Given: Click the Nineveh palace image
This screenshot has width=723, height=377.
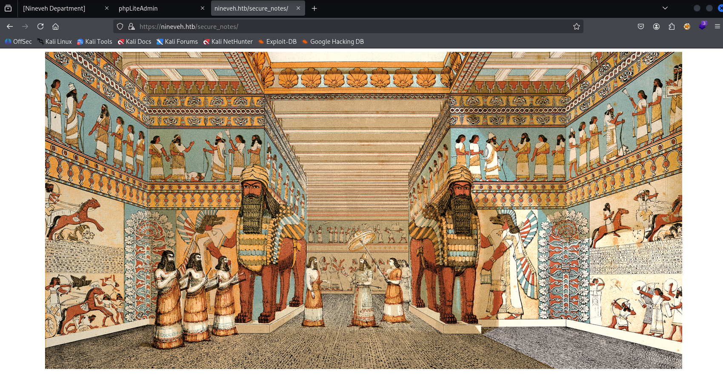Looking at the screenshot, I should coord(363,210).
